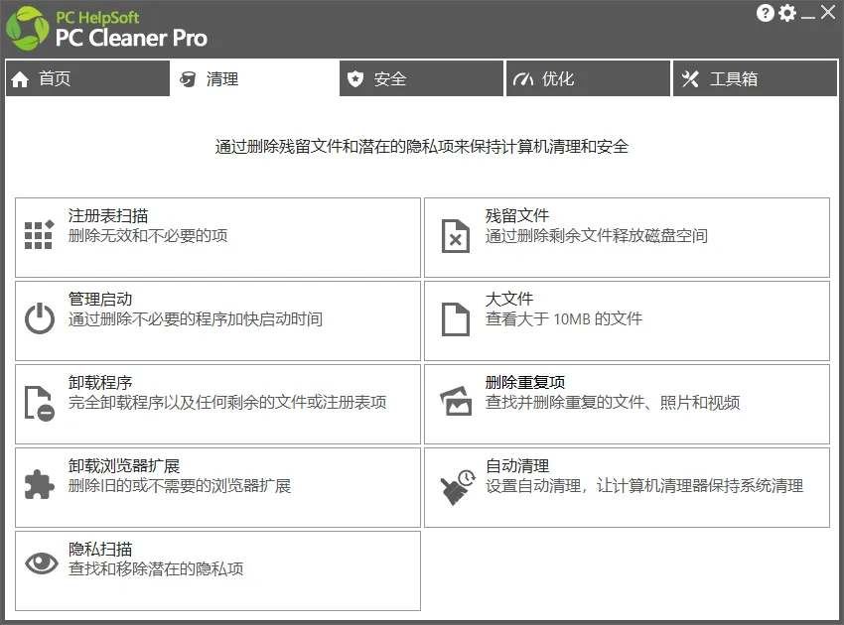Click the minus-document icon for Uninstall Programs
The image size is (844, 625).
[39, 403]
